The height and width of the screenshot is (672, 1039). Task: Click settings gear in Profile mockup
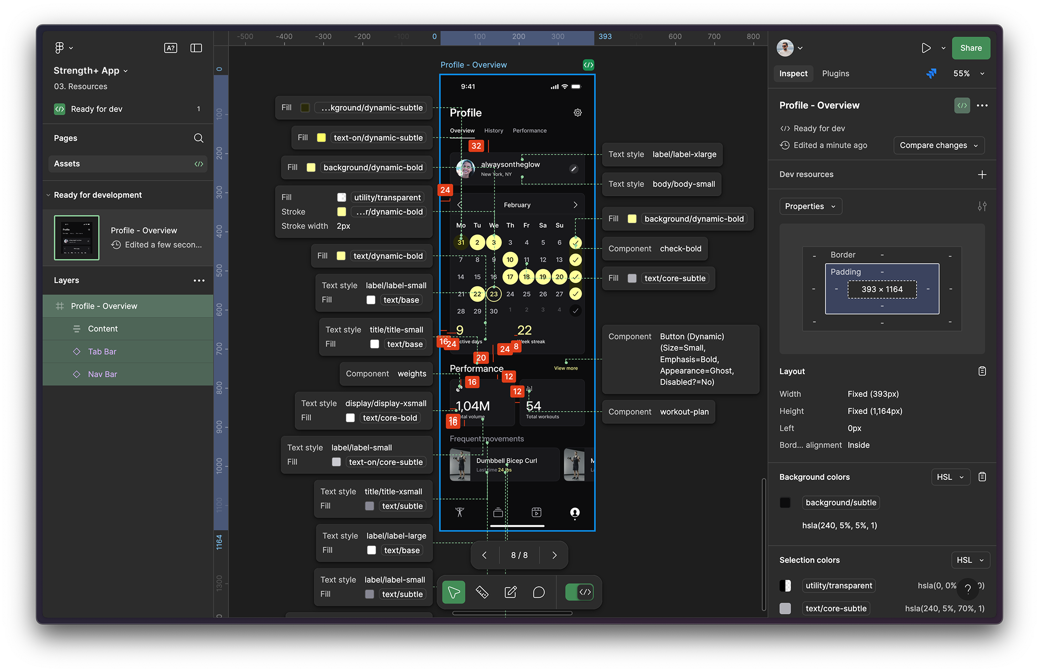[x=577, y=112]
